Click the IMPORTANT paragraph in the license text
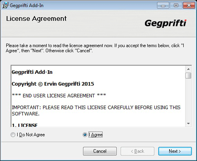The image size is (197, 161). point(96,110)
